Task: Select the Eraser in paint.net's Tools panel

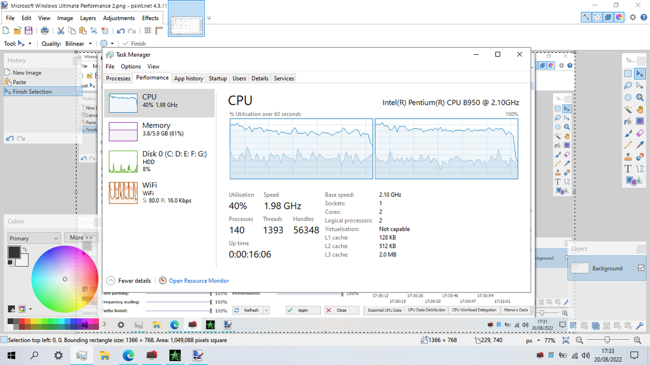Action: (640, 133)
